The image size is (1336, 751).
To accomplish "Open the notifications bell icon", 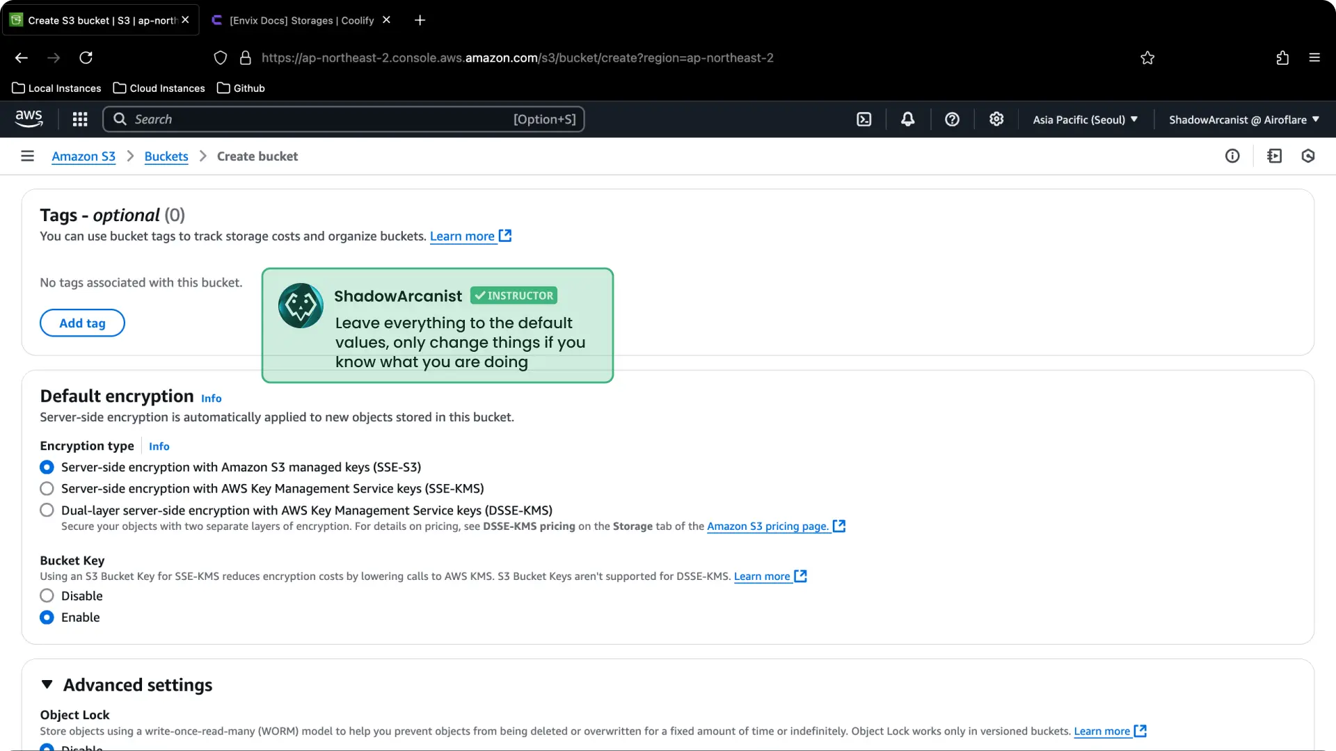I will tap(907, 119).
